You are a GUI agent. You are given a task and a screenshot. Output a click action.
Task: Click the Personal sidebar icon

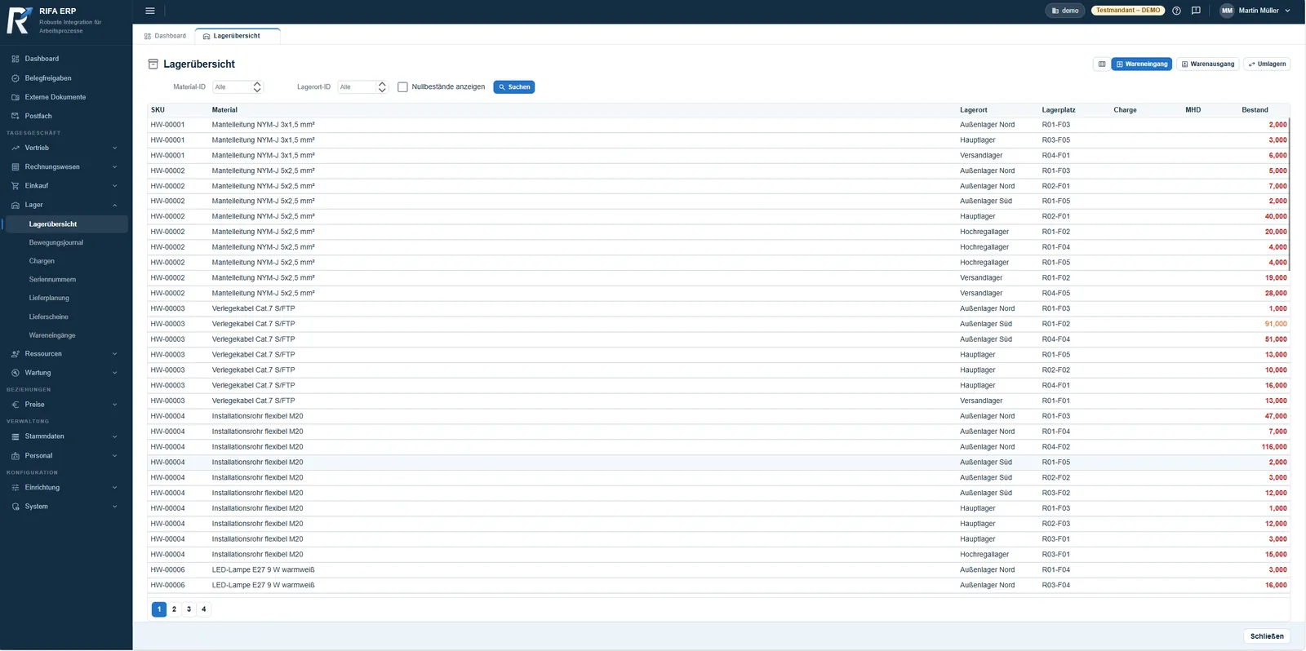[x=15, y=456]
